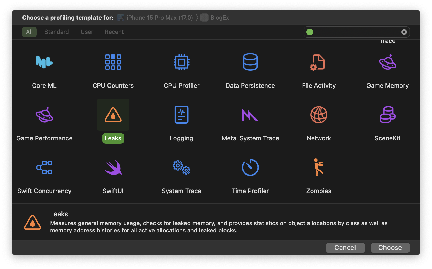This screenshot has width=432, height=269.
Task: Click the Game Performance label
Action: coord(44,138)
